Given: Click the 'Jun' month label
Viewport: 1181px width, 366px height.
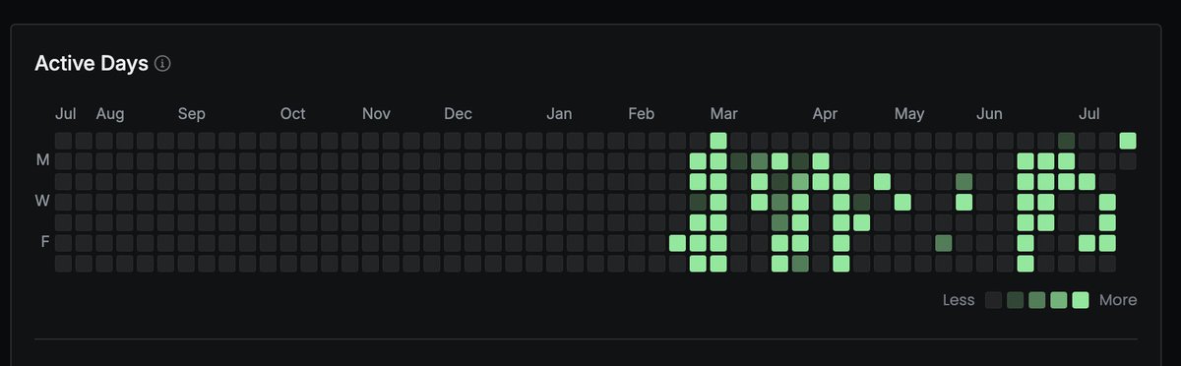Looking at the screenshot, I should click(990, 114).
